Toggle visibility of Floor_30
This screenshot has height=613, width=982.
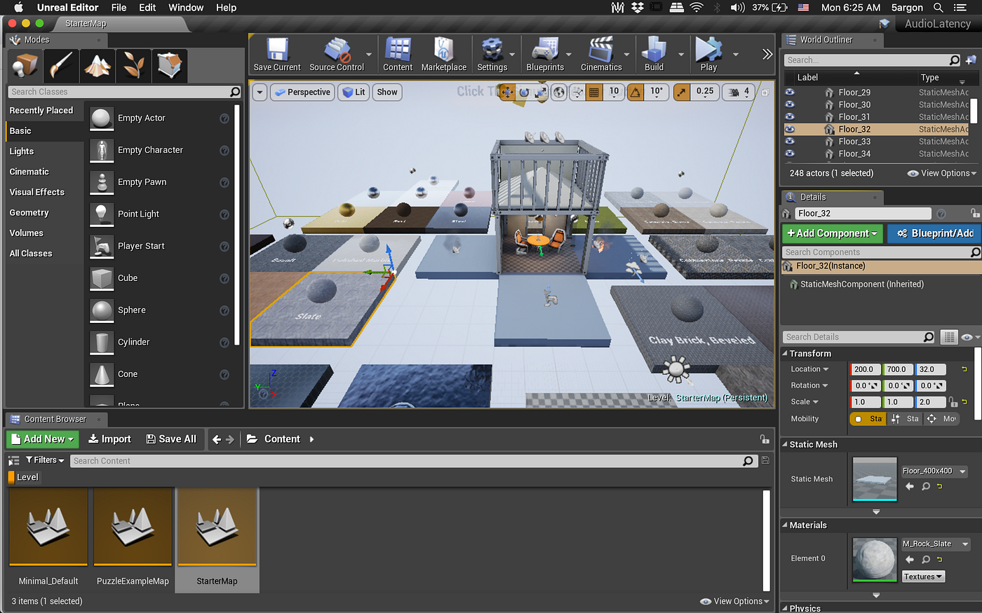(x=790, y=104)
